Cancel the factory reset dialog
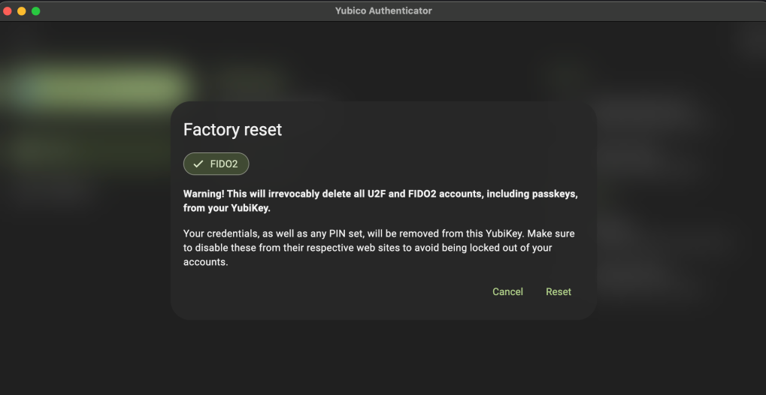This screenshot has width=766, height=395. point(507,291)
